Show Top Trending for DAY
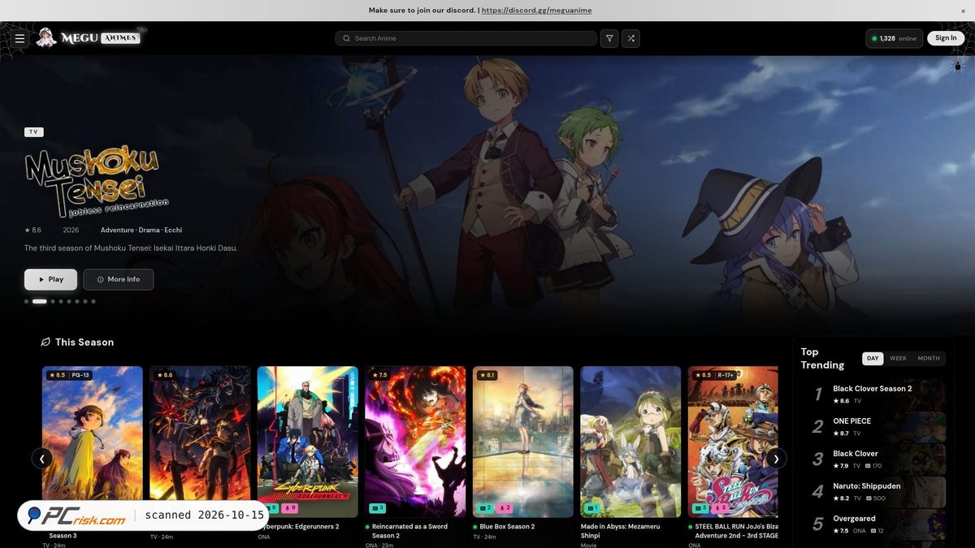975x548 pixels. click(873, 358)
